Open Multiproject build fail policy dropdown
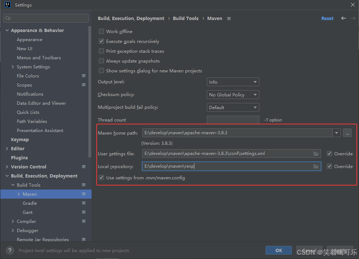 (233, 107)
